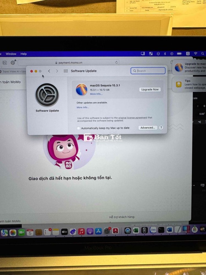Screen dimensions: 206x275
Task: Click the stacked layers menu bar icon
Action: click(x=158, y=54)
